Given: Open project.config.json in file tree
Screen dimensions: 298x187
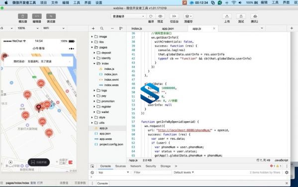Looking at the screenshot, I should pos(111,144).
